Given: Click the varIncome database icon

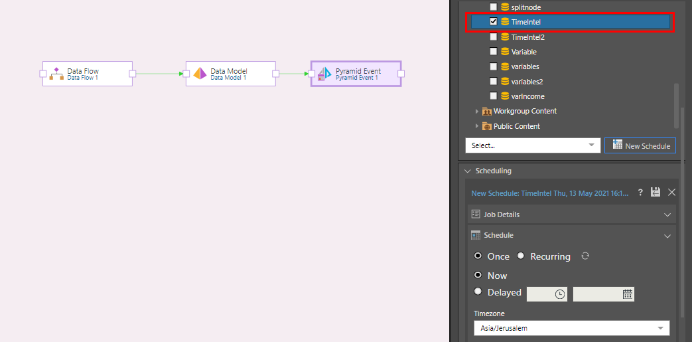Looking at the screenshot, I should tap(505, 96).
